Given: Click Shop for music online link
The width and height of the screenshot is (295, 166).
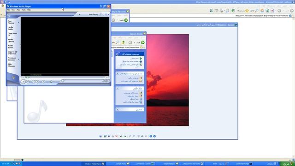Looking at the screenshot, I should (130, 61).
